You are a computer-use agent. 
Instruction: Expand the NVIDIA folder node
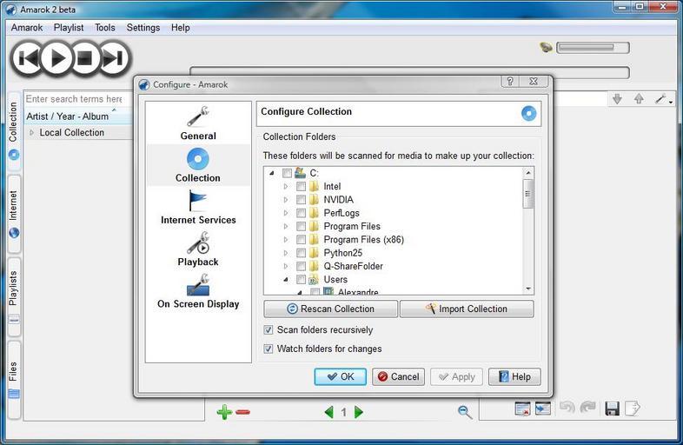(286, 200)
